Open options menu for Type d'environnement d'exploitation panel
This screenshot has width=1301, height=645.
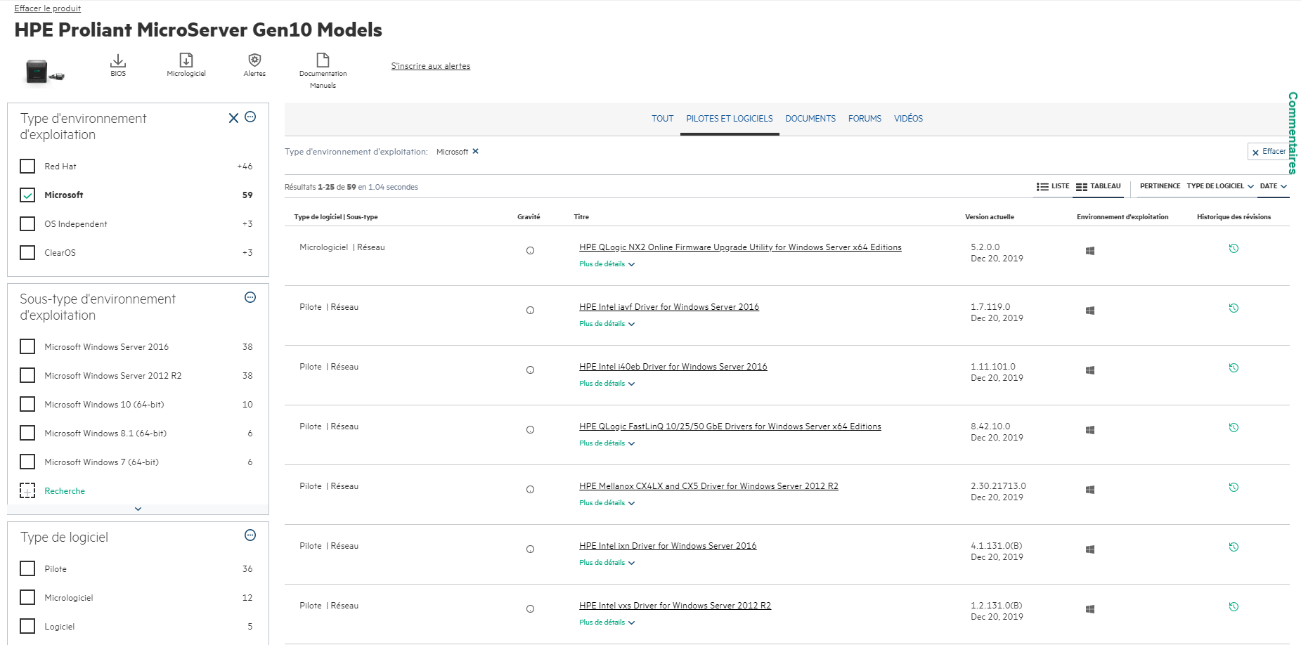[250, 117]
